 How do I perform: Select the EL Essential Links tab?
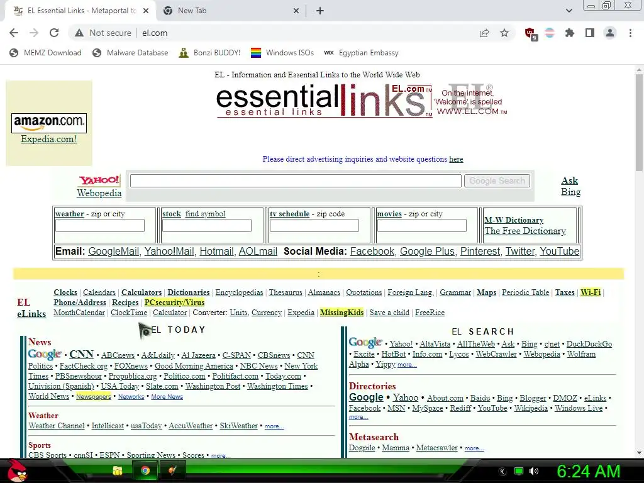(x=80, y=11)
